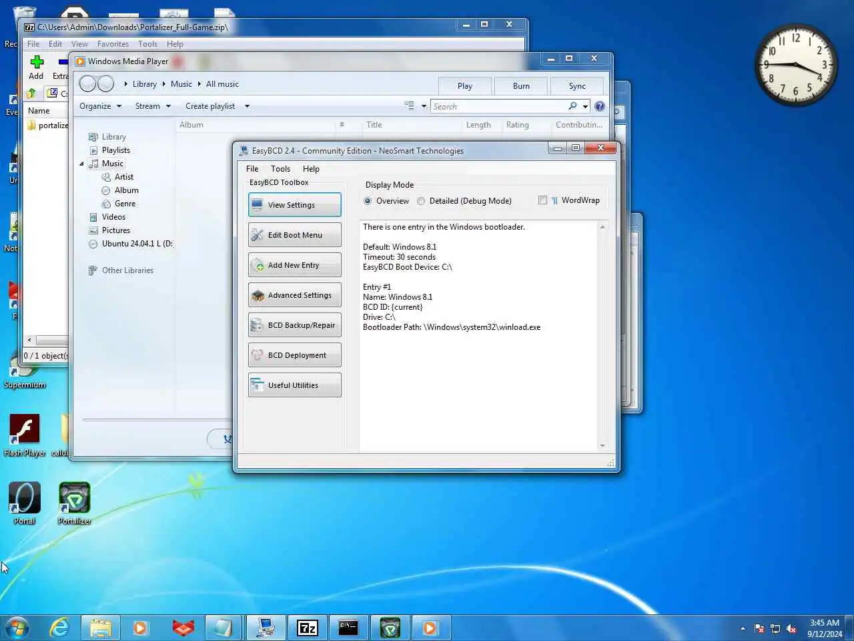Open EasyBCD Help menu

click(311, 169)
